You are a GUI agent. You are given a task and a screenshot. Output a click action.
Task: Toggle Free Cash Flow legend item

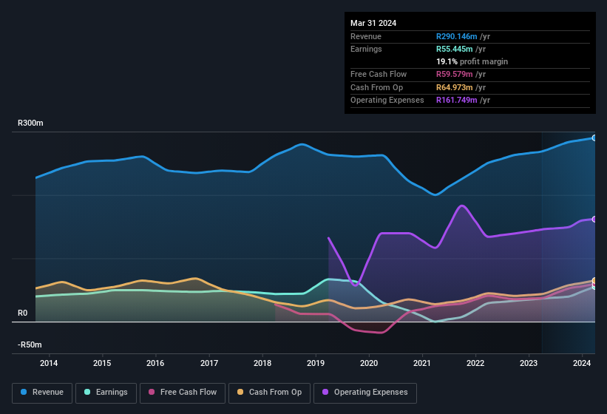pos(183,392)
